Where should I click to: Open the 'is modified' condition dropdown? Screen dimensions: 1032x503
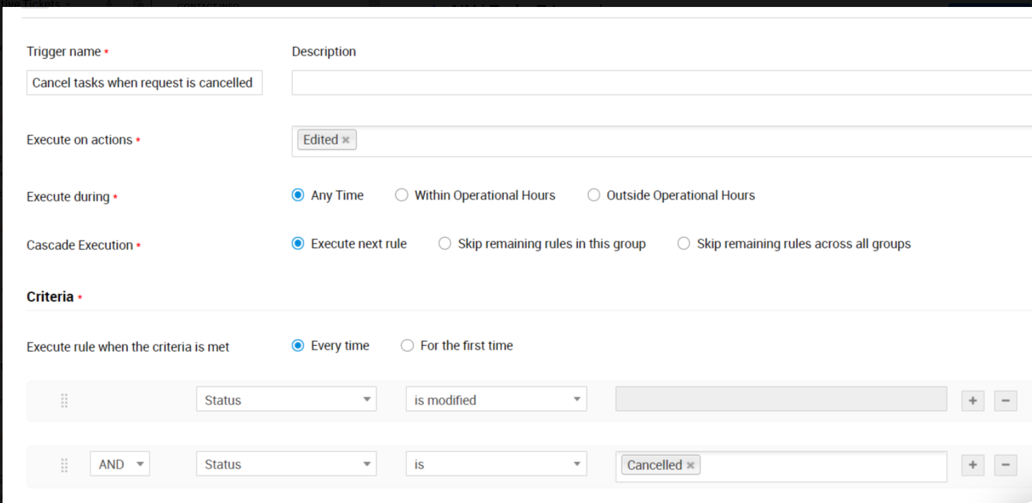[496, 400]
